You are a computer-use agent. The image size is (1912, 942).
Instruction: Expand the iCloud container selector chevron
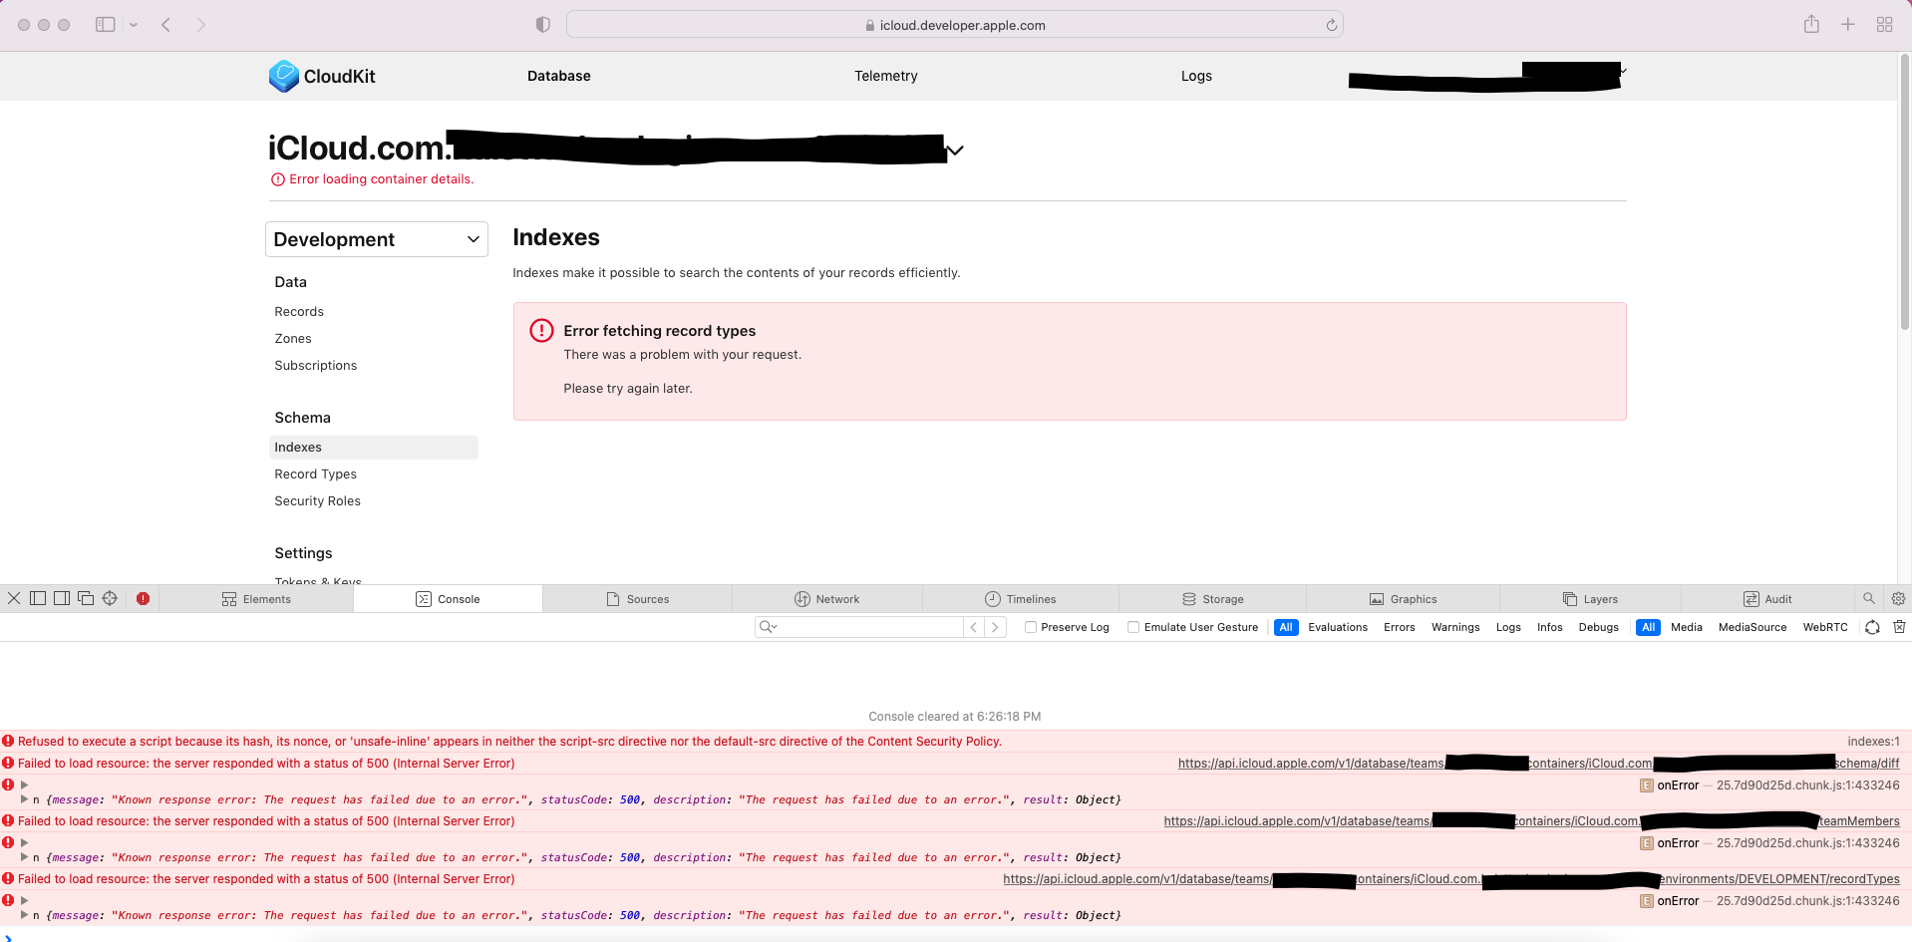click(955, 151)
